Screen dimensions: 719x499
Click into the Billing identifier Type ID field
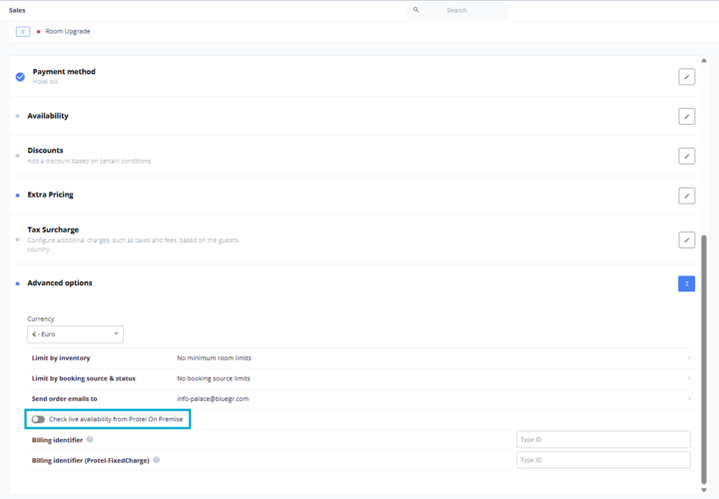click(x=603, y=439)
